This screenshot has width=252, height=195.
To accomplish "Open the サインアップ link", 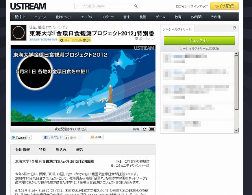I will point(199,6).
